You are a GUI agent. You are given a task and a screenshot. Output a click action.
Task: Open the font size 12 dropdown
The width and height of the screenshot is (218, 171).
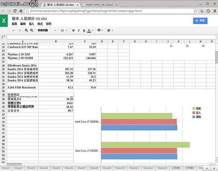click(x=64, y=30)
